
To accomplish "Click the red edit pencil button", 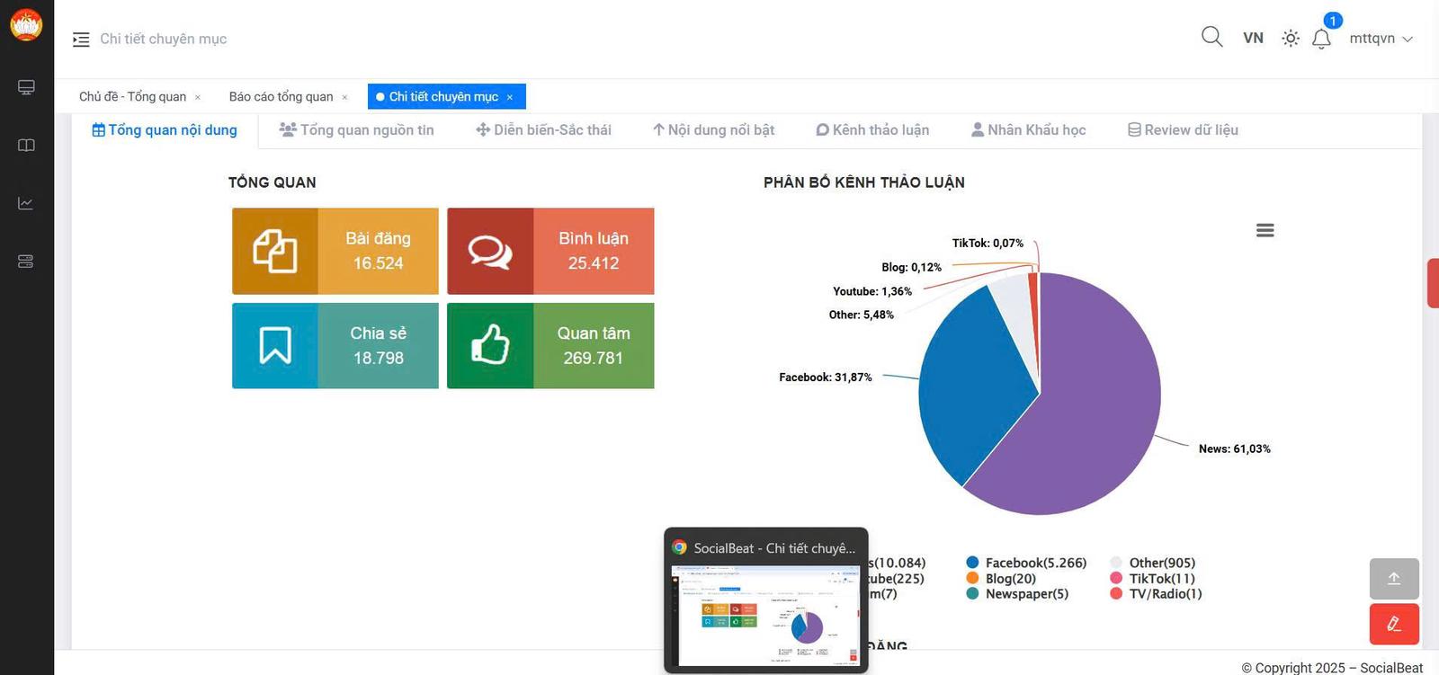I will click(x=1393, y=624).
